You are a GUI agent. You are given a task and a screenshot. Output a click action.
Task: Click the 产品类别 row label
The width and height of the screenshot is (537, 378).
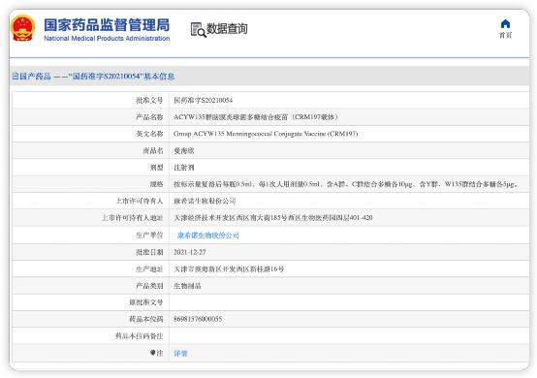click(x=149, y=286)
